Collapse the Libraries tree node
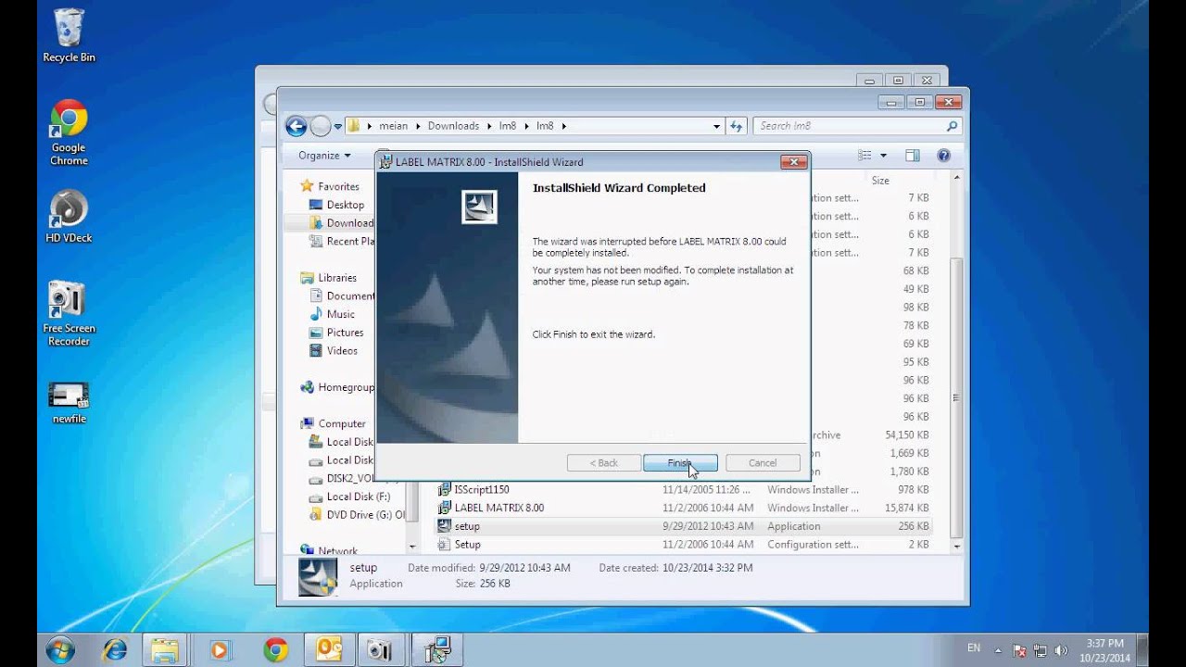The image size is (1186, 667). coord(292,278)
